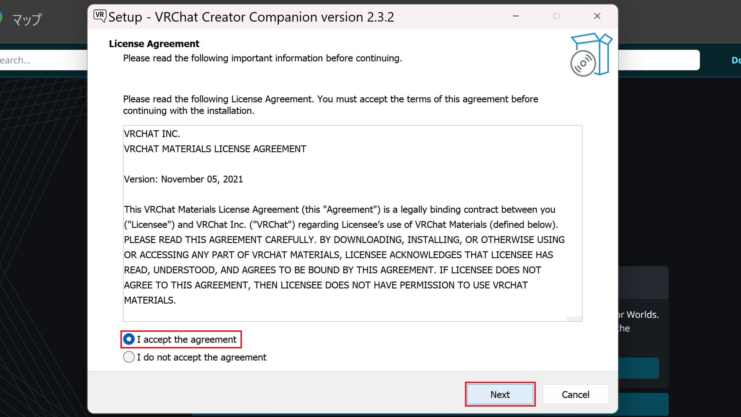The width and height of the screenshot is (741, 417).
Task: Select 'I accept the agreement' option
Action: (129, 339)
